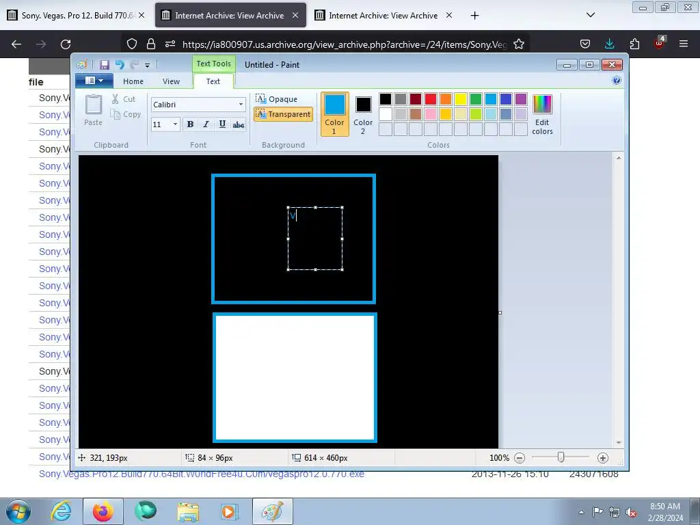Expand the Calibri font family dropdown
Screen dimensions: 700x525
[241, 105]
